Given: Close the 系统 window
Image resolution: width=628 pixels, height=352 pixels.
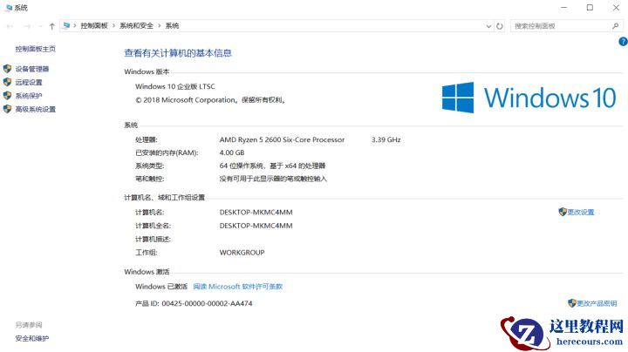Looking at the screenshot, I should tap(617, 8).
